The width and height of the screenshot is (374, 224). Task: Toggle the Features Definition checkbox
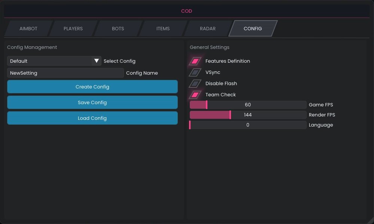pyautogui.click(x=195, y=61)
